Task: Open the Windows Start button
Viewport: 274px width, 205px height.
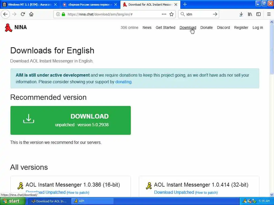Action: coord(13,201)
